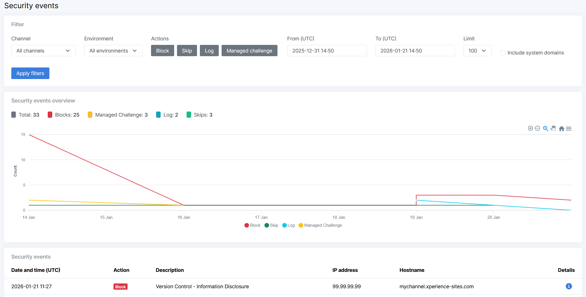Click the From (UTC) date field

[x=327, y=51]
